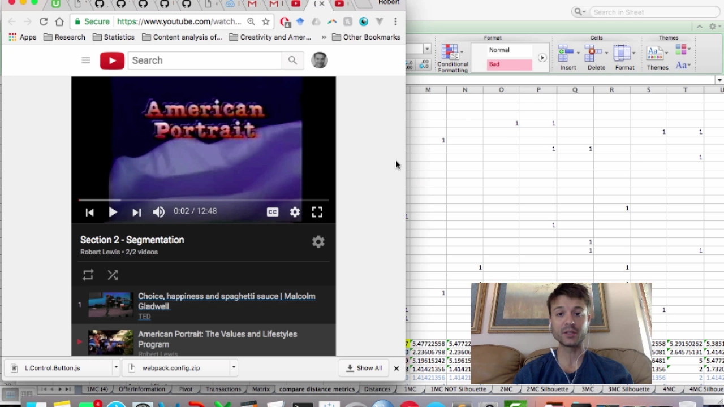Open the video player settings gear

click(x=295, y=212)
